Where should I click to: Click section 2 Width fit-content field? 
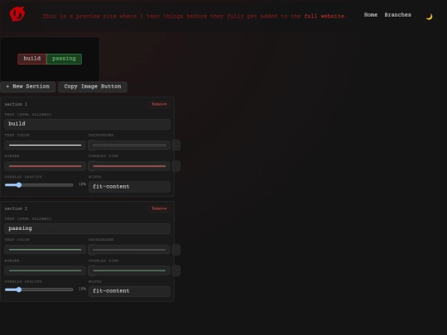129,291
